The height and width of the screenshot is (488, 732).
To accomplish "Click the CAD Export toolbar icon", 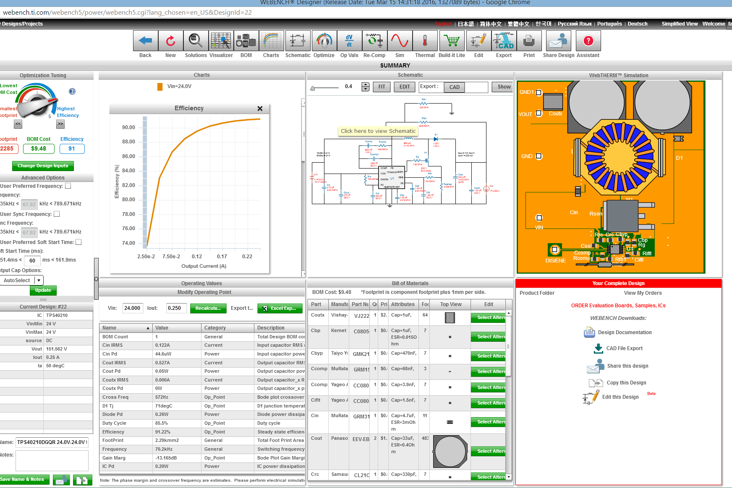I will (x=504, y=41).
